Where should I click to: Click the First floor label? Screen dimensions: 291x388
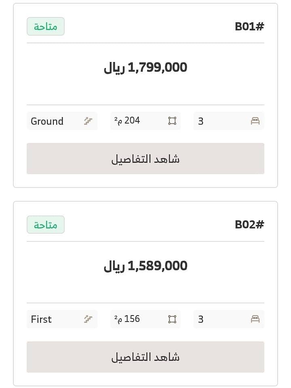pos(41,319)
